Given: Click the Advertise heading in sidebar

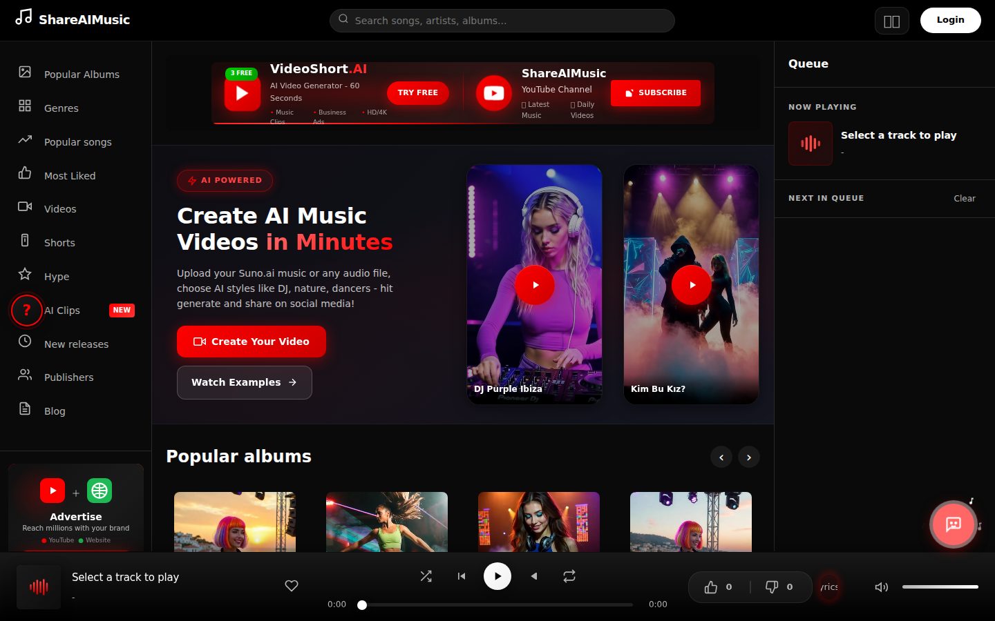Looking at the screenshot, I should (76, 517).
